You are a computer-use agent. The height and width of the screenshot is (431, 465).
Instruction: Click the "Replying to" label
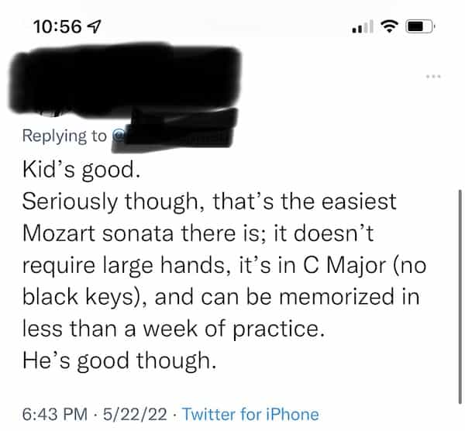pos(64,136)
